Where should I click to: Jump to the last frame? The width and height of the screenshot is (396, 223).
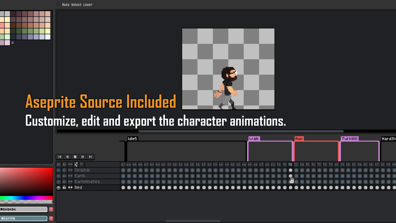point(90,157)
